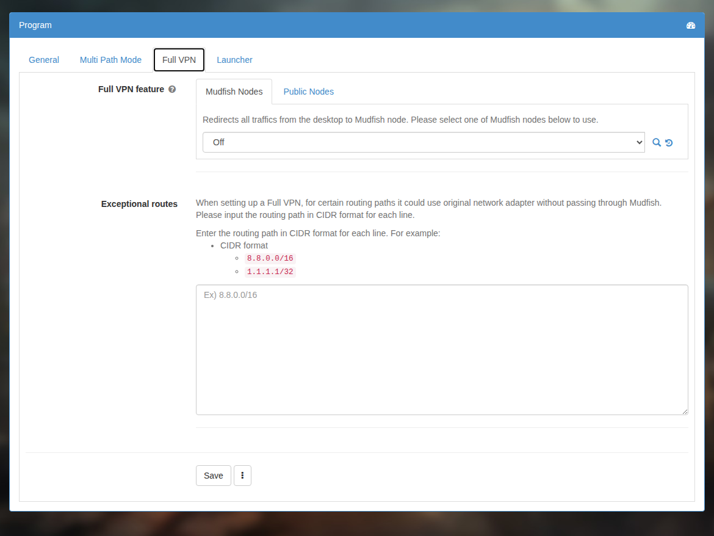Switch to the General tab
Viewport: 714px width, 536px height.
44,60
